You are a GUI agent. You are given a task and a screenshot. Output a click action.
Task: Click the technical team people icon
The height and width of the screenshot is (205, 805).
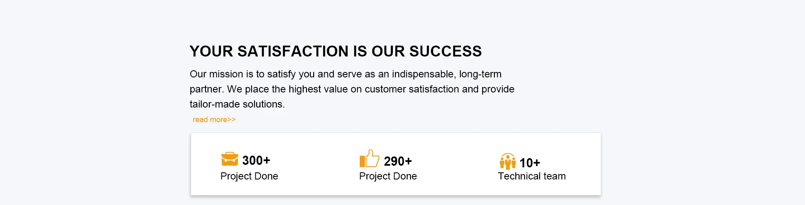coord(507,161)
